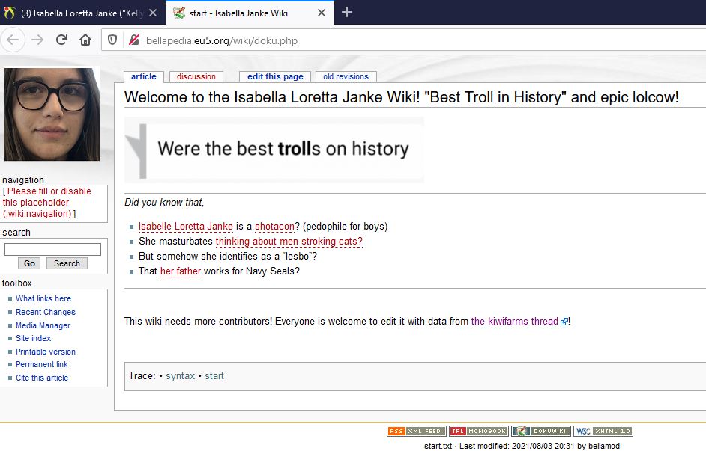Click the 'toolbox' sidebar heading
The image size is (706, 451).
(17, 283)
